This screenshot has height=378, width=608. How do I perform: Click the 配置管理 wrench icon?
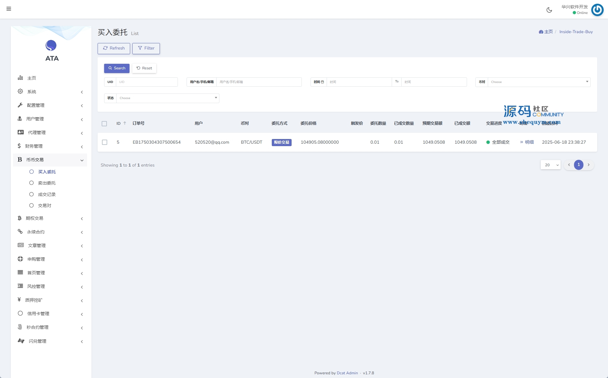(20, 105)
